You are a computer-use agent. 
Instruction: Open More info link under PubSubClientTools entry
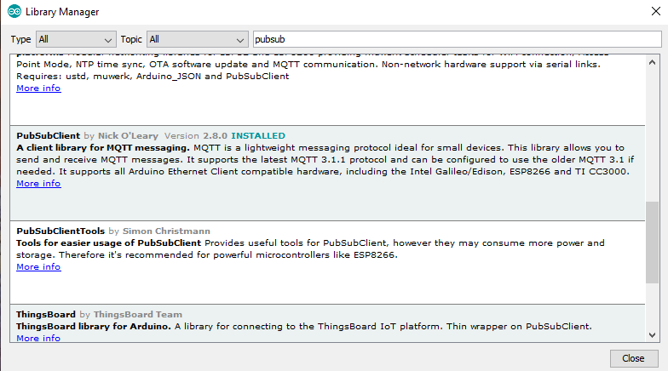(38, 267)
